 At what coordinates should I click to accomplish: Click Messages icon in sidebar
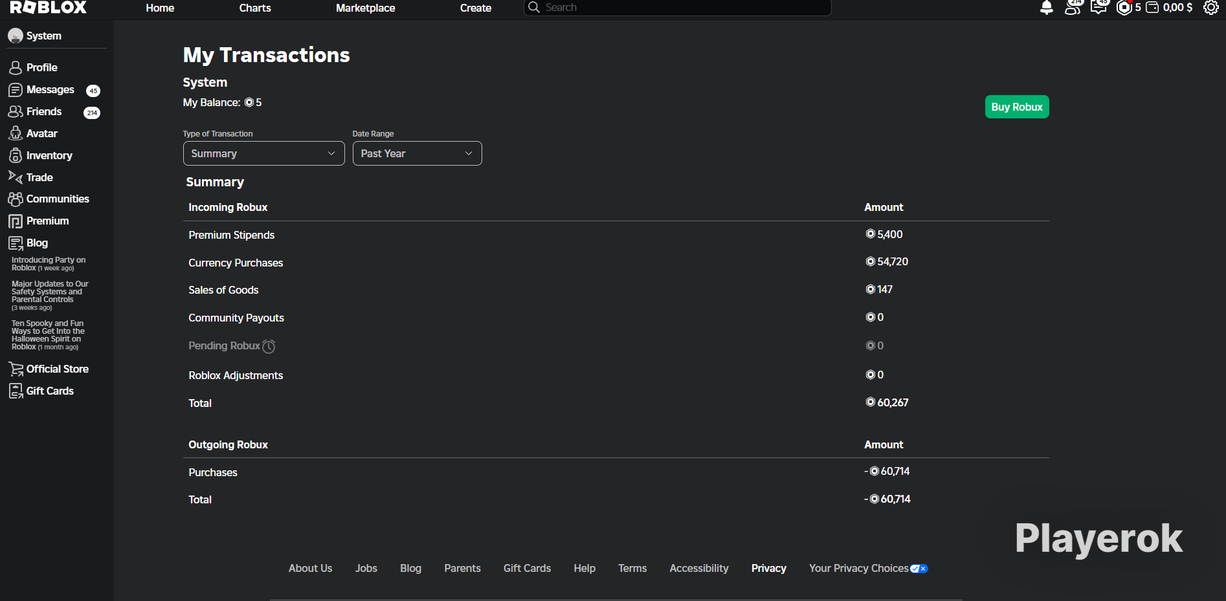pos(16,89)
